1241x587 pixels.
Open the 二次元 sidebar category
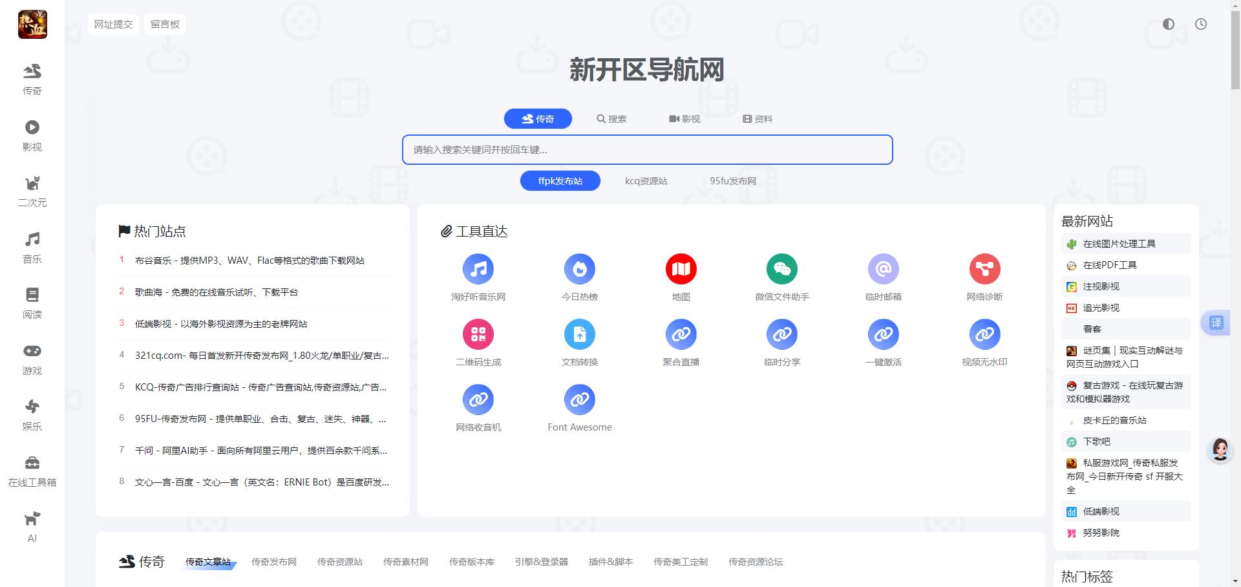32,191
